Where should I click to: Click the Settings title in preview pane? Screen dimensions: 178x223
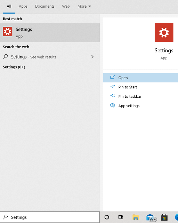click(164, 51)
